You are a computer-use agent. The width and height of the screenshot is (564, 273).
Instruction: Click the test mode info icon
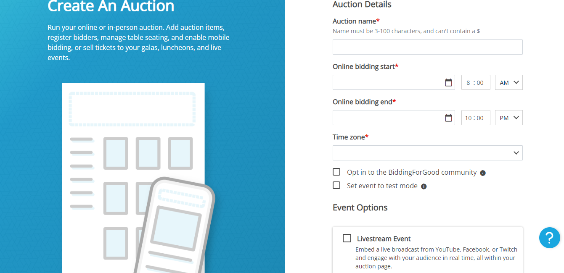424,186
